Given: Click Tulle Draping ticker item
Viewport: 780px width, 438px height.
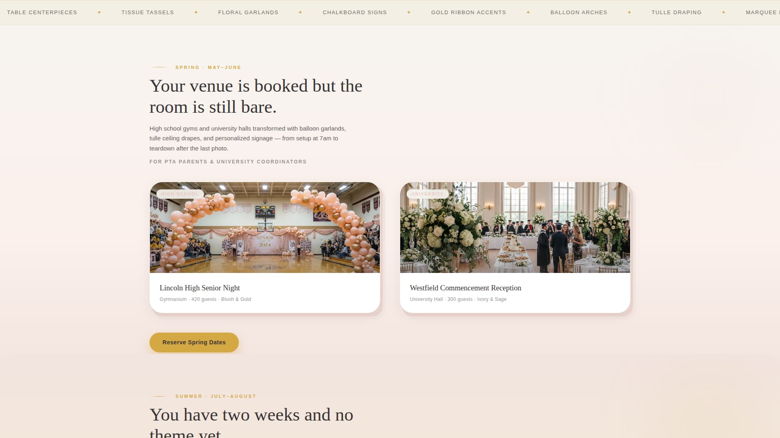Looking at the screenshot, I should pyautogui.click(x=676, y=13).
